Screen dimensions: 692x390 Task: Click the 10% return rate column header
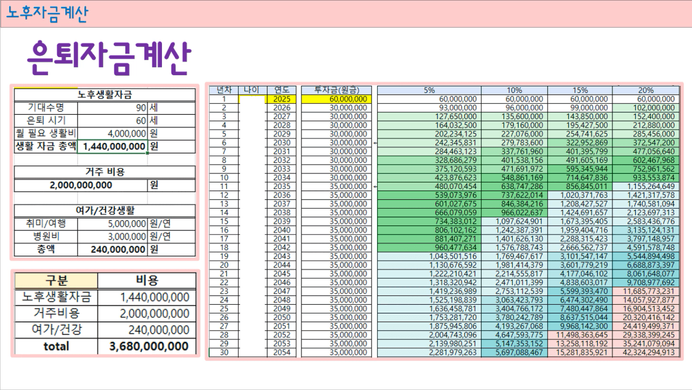click(x=514, y=90)
